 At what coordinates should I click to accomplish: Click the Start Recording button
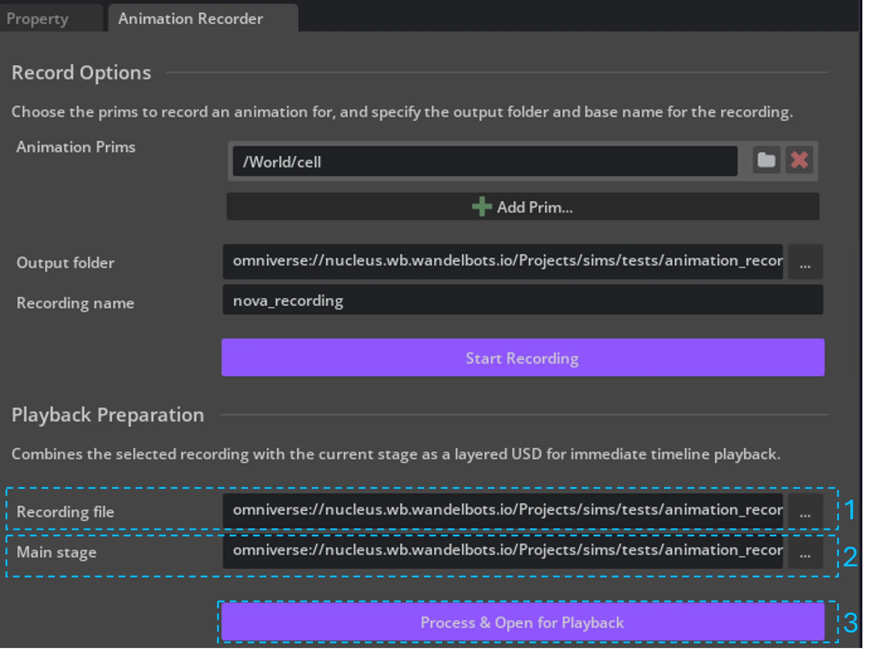(523, 357)
